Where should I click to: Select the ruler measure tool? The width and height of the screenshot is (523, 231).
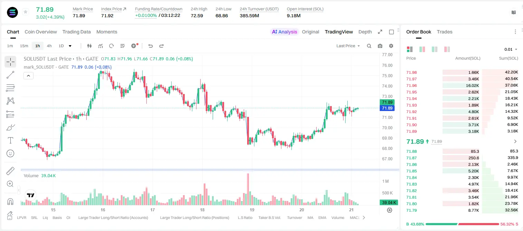[10, 171]
